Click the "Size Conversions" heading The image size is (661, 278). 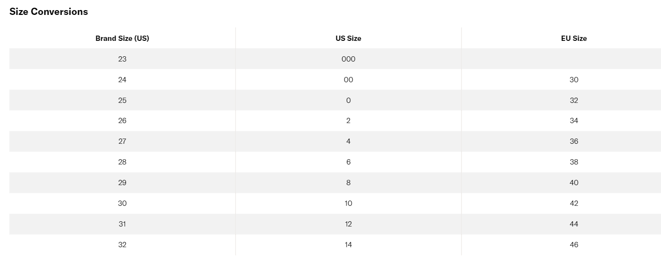[49, 12]
